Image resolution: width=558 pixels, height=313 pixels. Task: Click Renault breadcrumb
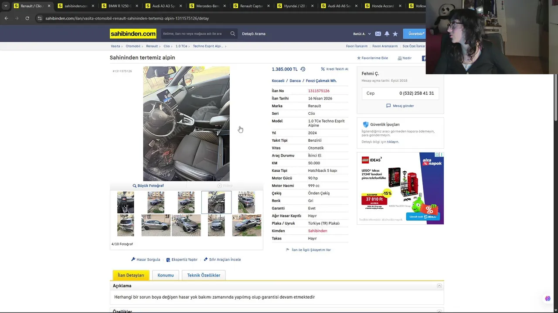coord(152,46)
